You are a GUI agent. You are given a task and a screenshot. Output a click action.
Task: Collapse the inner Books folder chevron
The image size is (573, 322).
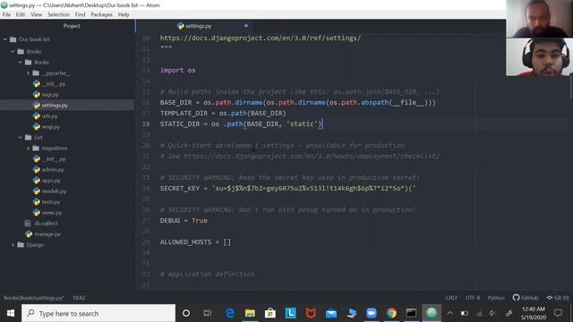click(x=21, y=63)
